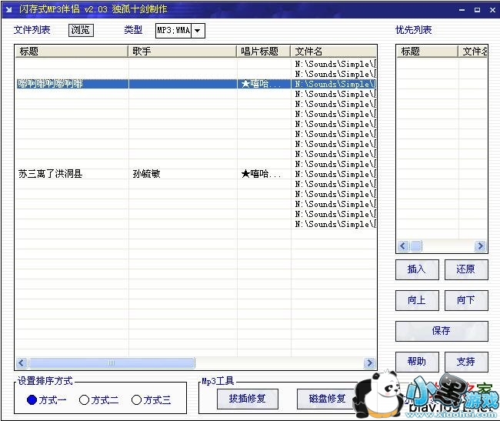
Task: Maximize the 闪存式MP3伴侣 window
Action: (x=478, y=10)
